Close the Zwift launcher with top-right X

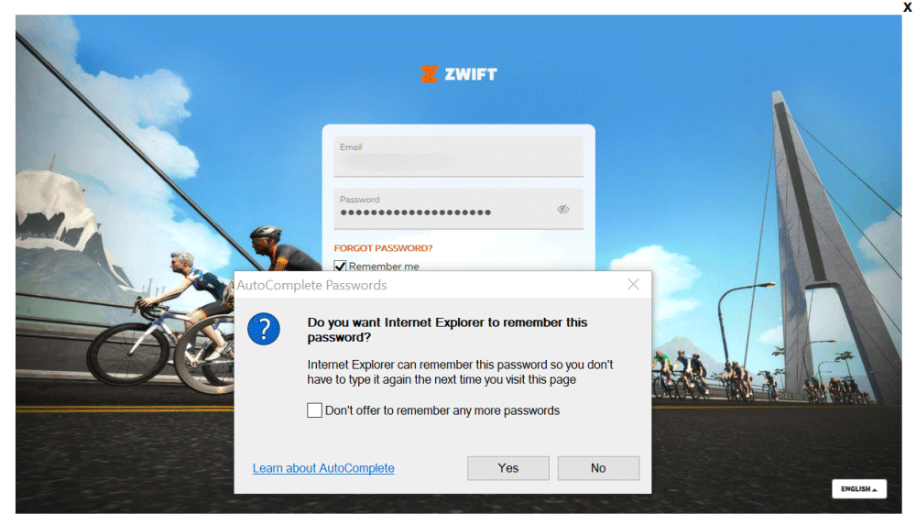pyautogui.click(x=908, y=7)
